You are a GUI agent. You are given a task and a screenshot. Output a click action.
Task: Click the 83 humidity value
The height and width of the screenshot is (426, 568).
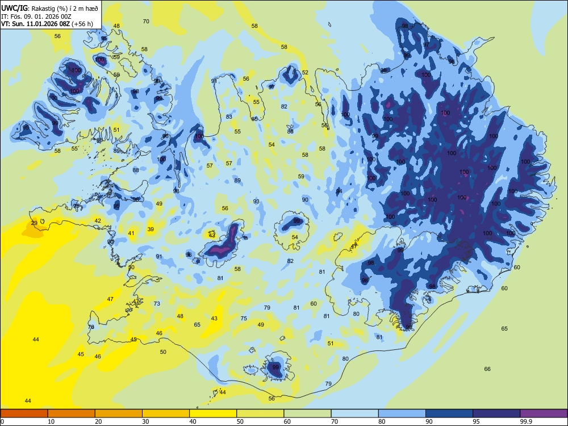tap(229, 116)
